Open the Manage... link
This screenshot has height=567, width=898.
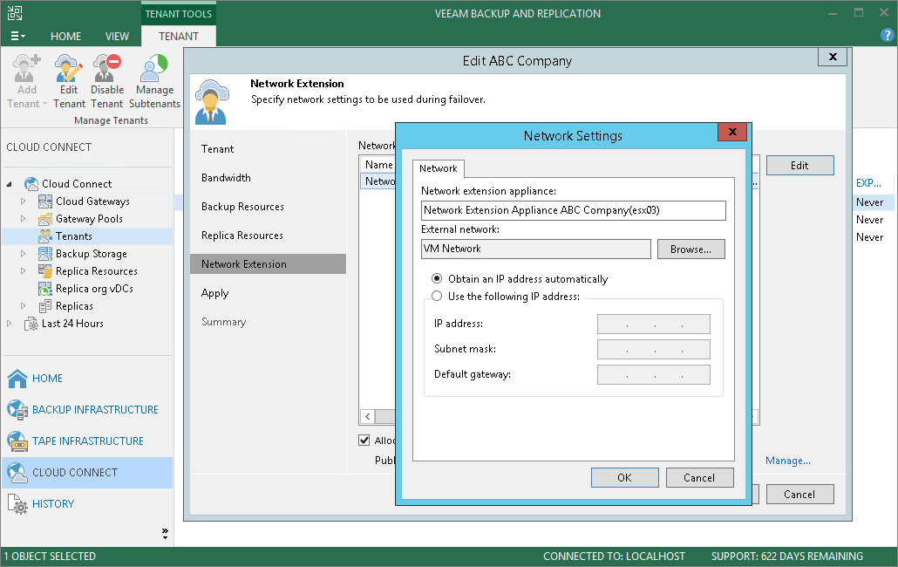click(788, 461)
